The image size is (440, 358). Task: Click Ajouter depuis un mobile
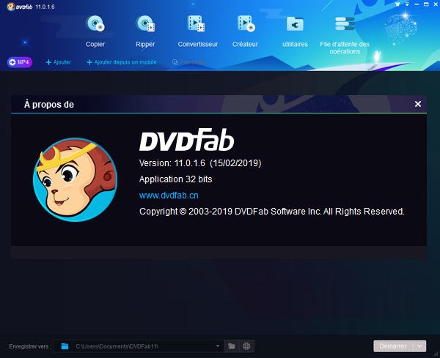(122, 62)
